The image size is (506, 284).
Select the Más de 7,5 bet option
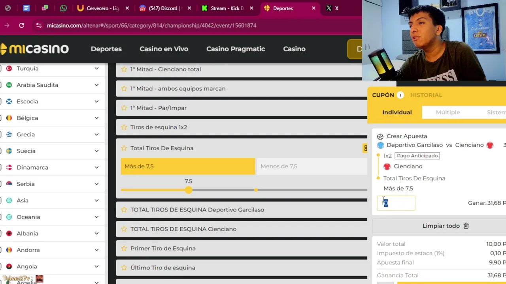pyautogui.click(x=188, y=166)
